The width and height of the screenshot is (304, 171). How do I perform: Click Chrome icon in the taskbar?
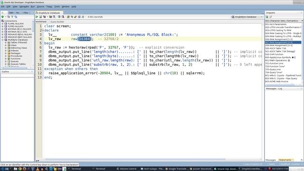click(20, 169)
